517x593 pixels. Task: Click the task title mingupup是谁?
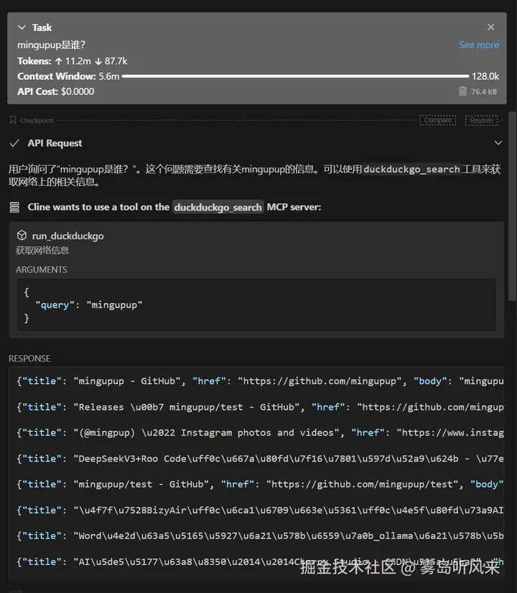[52, 45]
